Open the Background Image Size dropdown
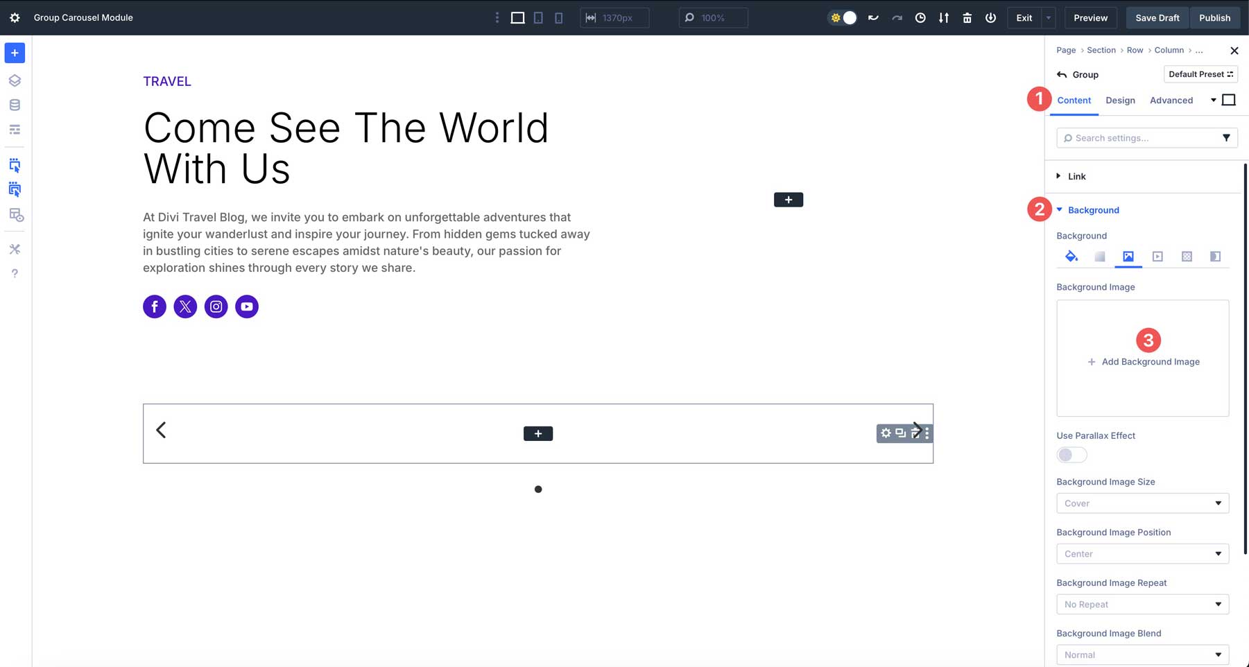Viewport: 1249px width, 667px height. tap(1142, 503)
